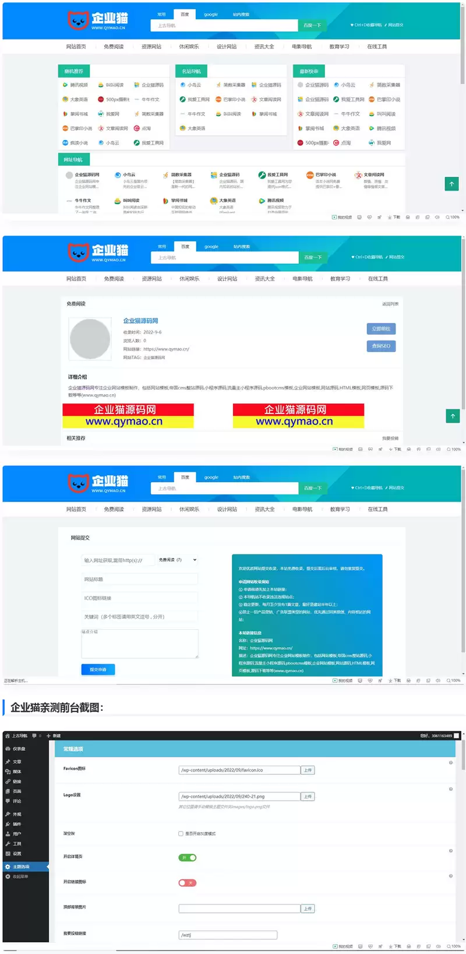
Task: Turn off 开启详情页 green switch
Action: (x=187, y=858)
